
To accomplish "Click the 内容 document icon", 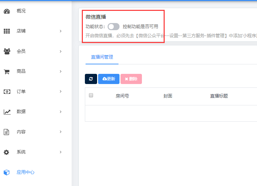I will pyautogui.click(x=6, y=132).
